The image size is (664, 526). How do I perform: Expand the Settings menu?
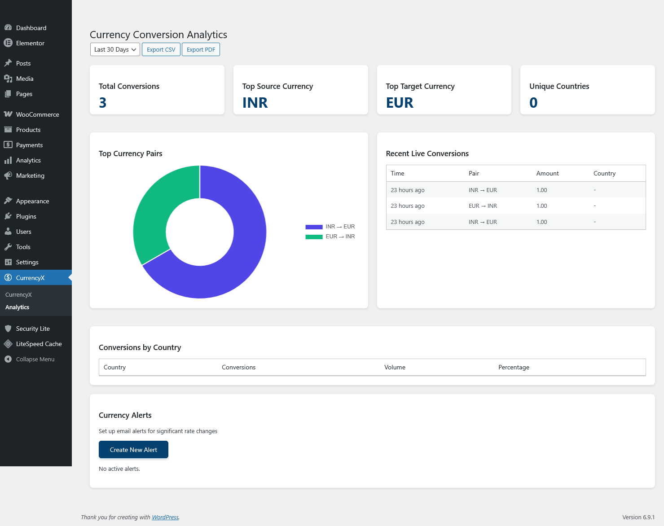pyautogui.click(x=27, y=262)
